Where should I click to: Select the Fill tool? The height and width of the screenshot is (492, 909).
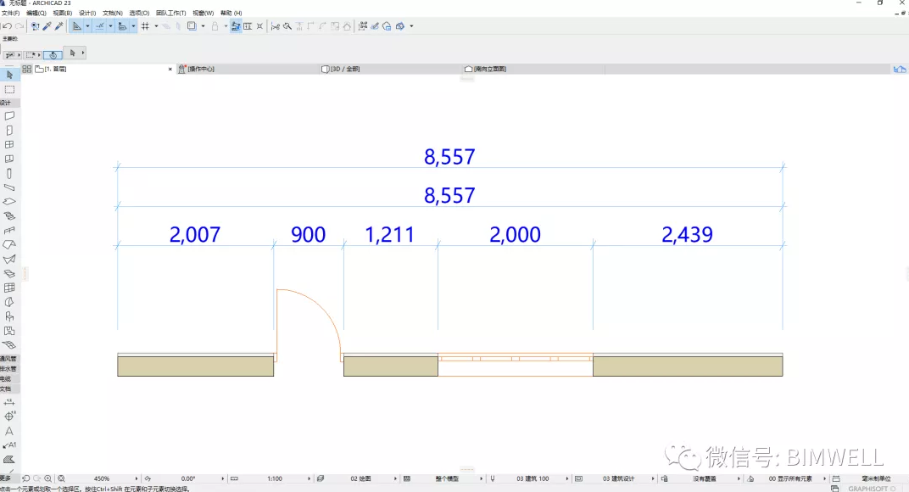click(9, 460)
